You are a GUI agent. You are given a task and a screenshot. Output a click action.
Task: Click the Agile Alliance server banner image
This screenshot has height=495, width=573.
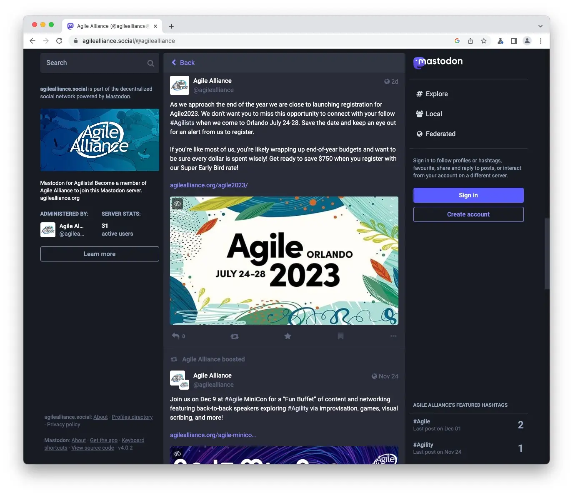click(x=100, y=140)
